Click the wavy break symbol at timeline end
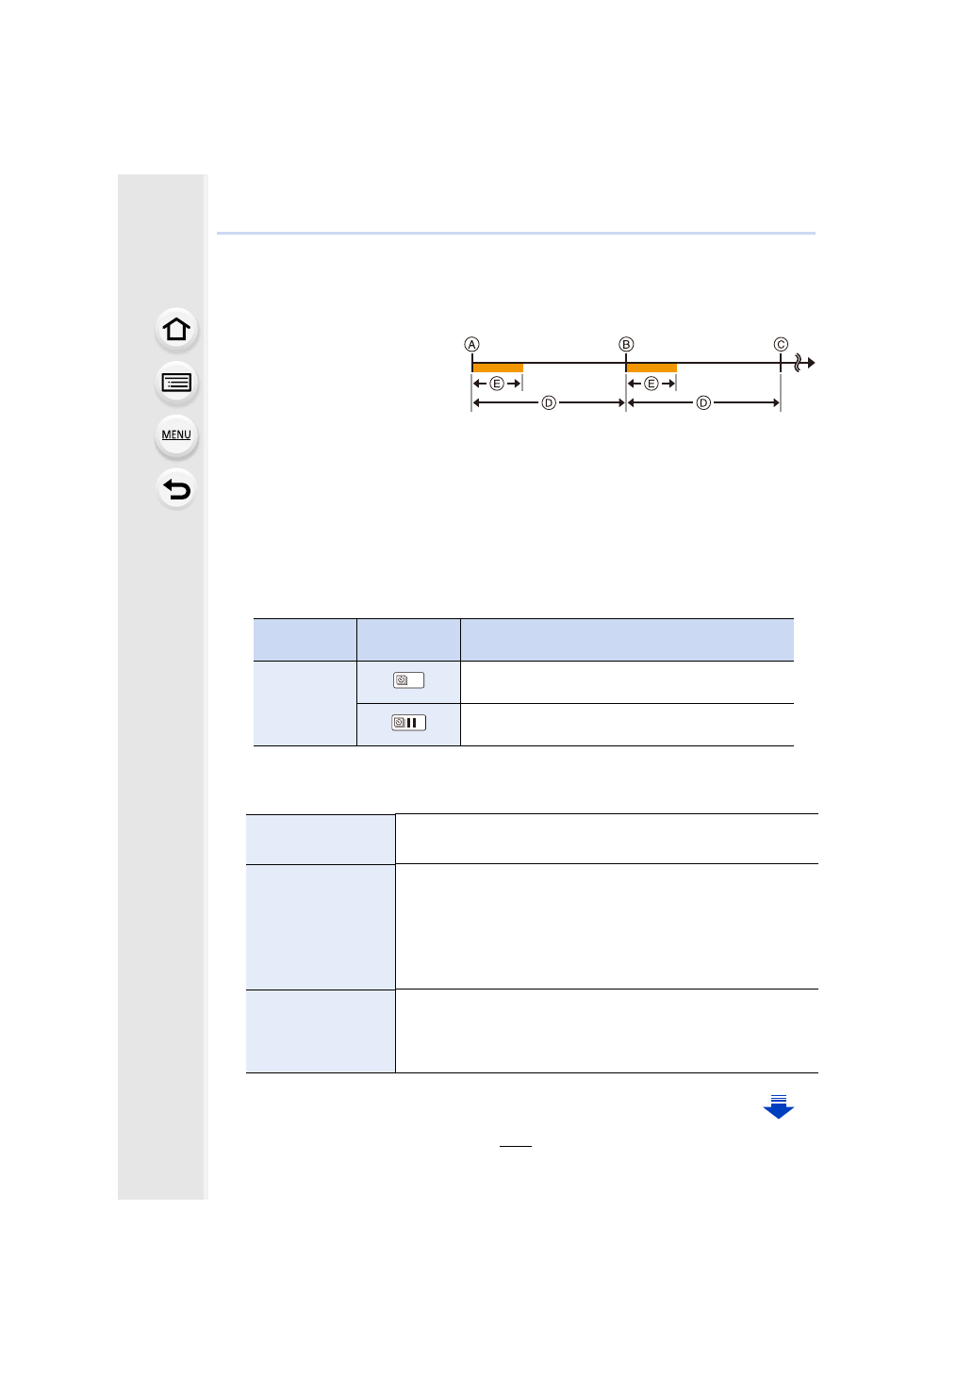 point(800,363)
